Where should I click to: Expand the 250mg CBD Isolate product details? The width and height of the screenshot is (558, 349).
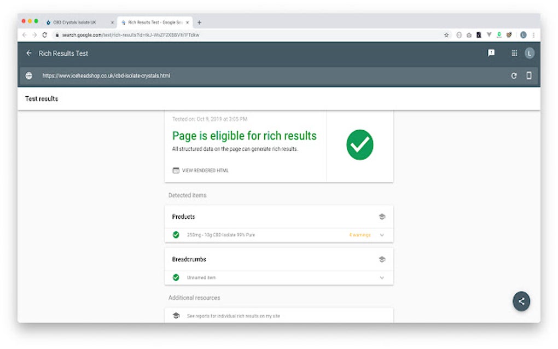pyautogui.click(x=382, y=235)
